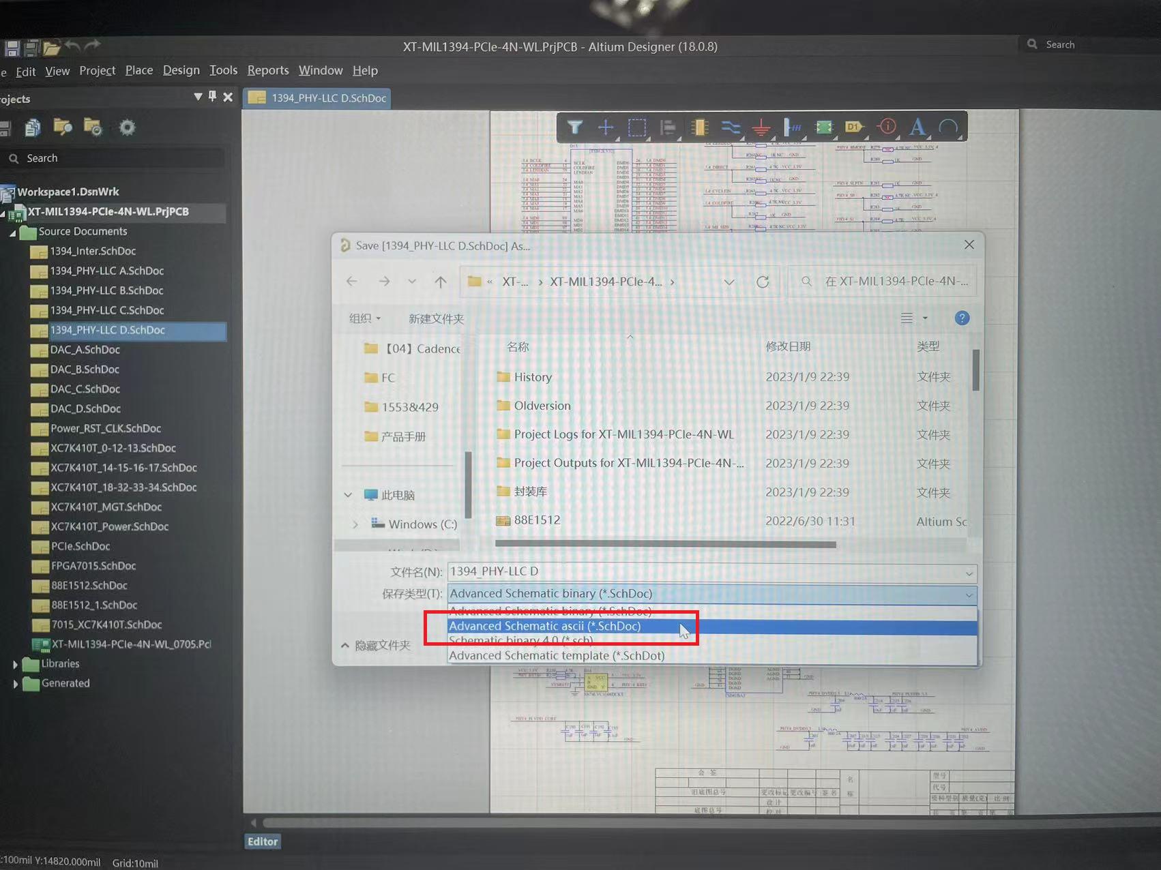This screenshot has width=1161, height=870.
Task: Open the Place Text String tool
Action: [917, 127]
